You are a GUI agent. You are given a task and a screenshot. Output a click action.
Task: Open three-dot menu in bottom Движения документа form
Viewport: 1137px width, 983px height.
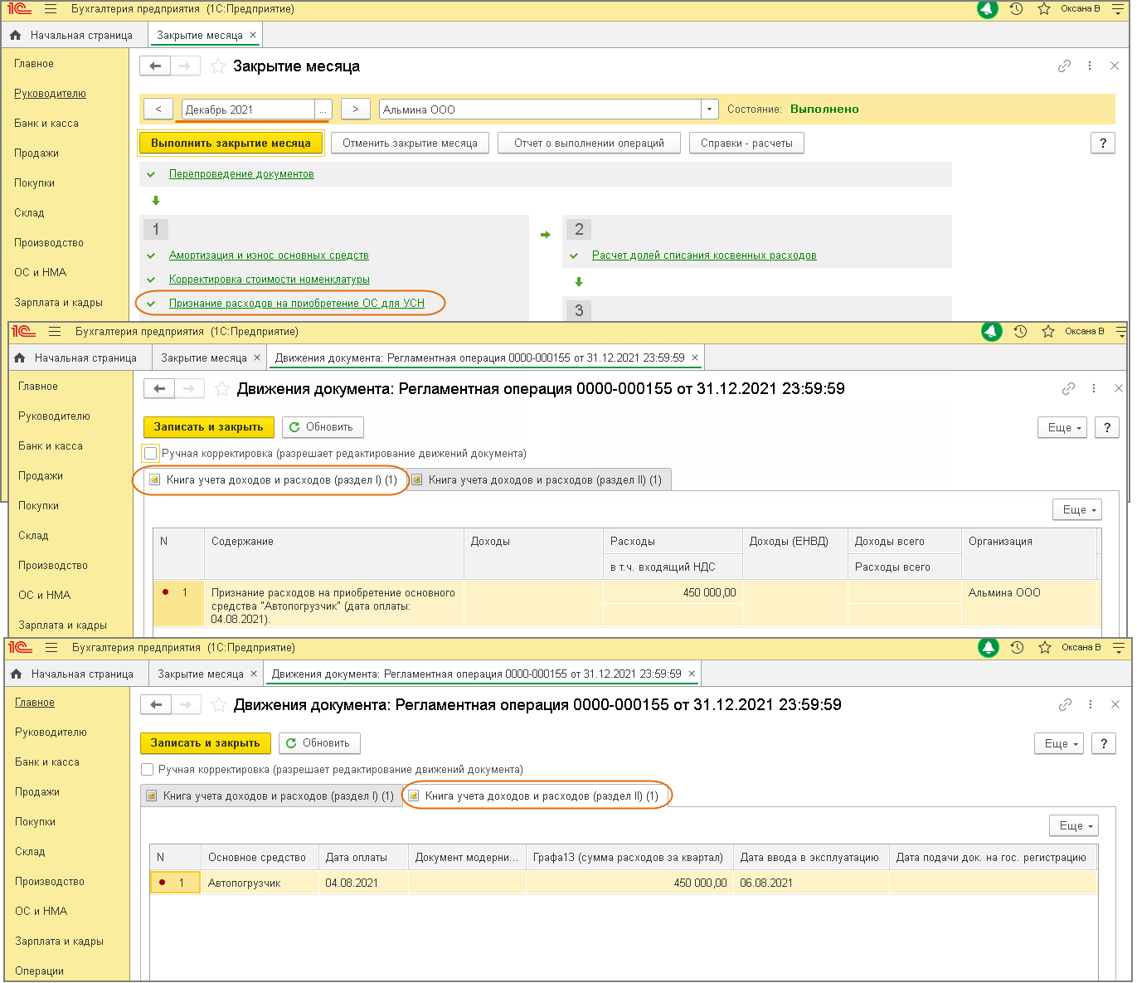pyautogui.click(x=1091, y=705)
